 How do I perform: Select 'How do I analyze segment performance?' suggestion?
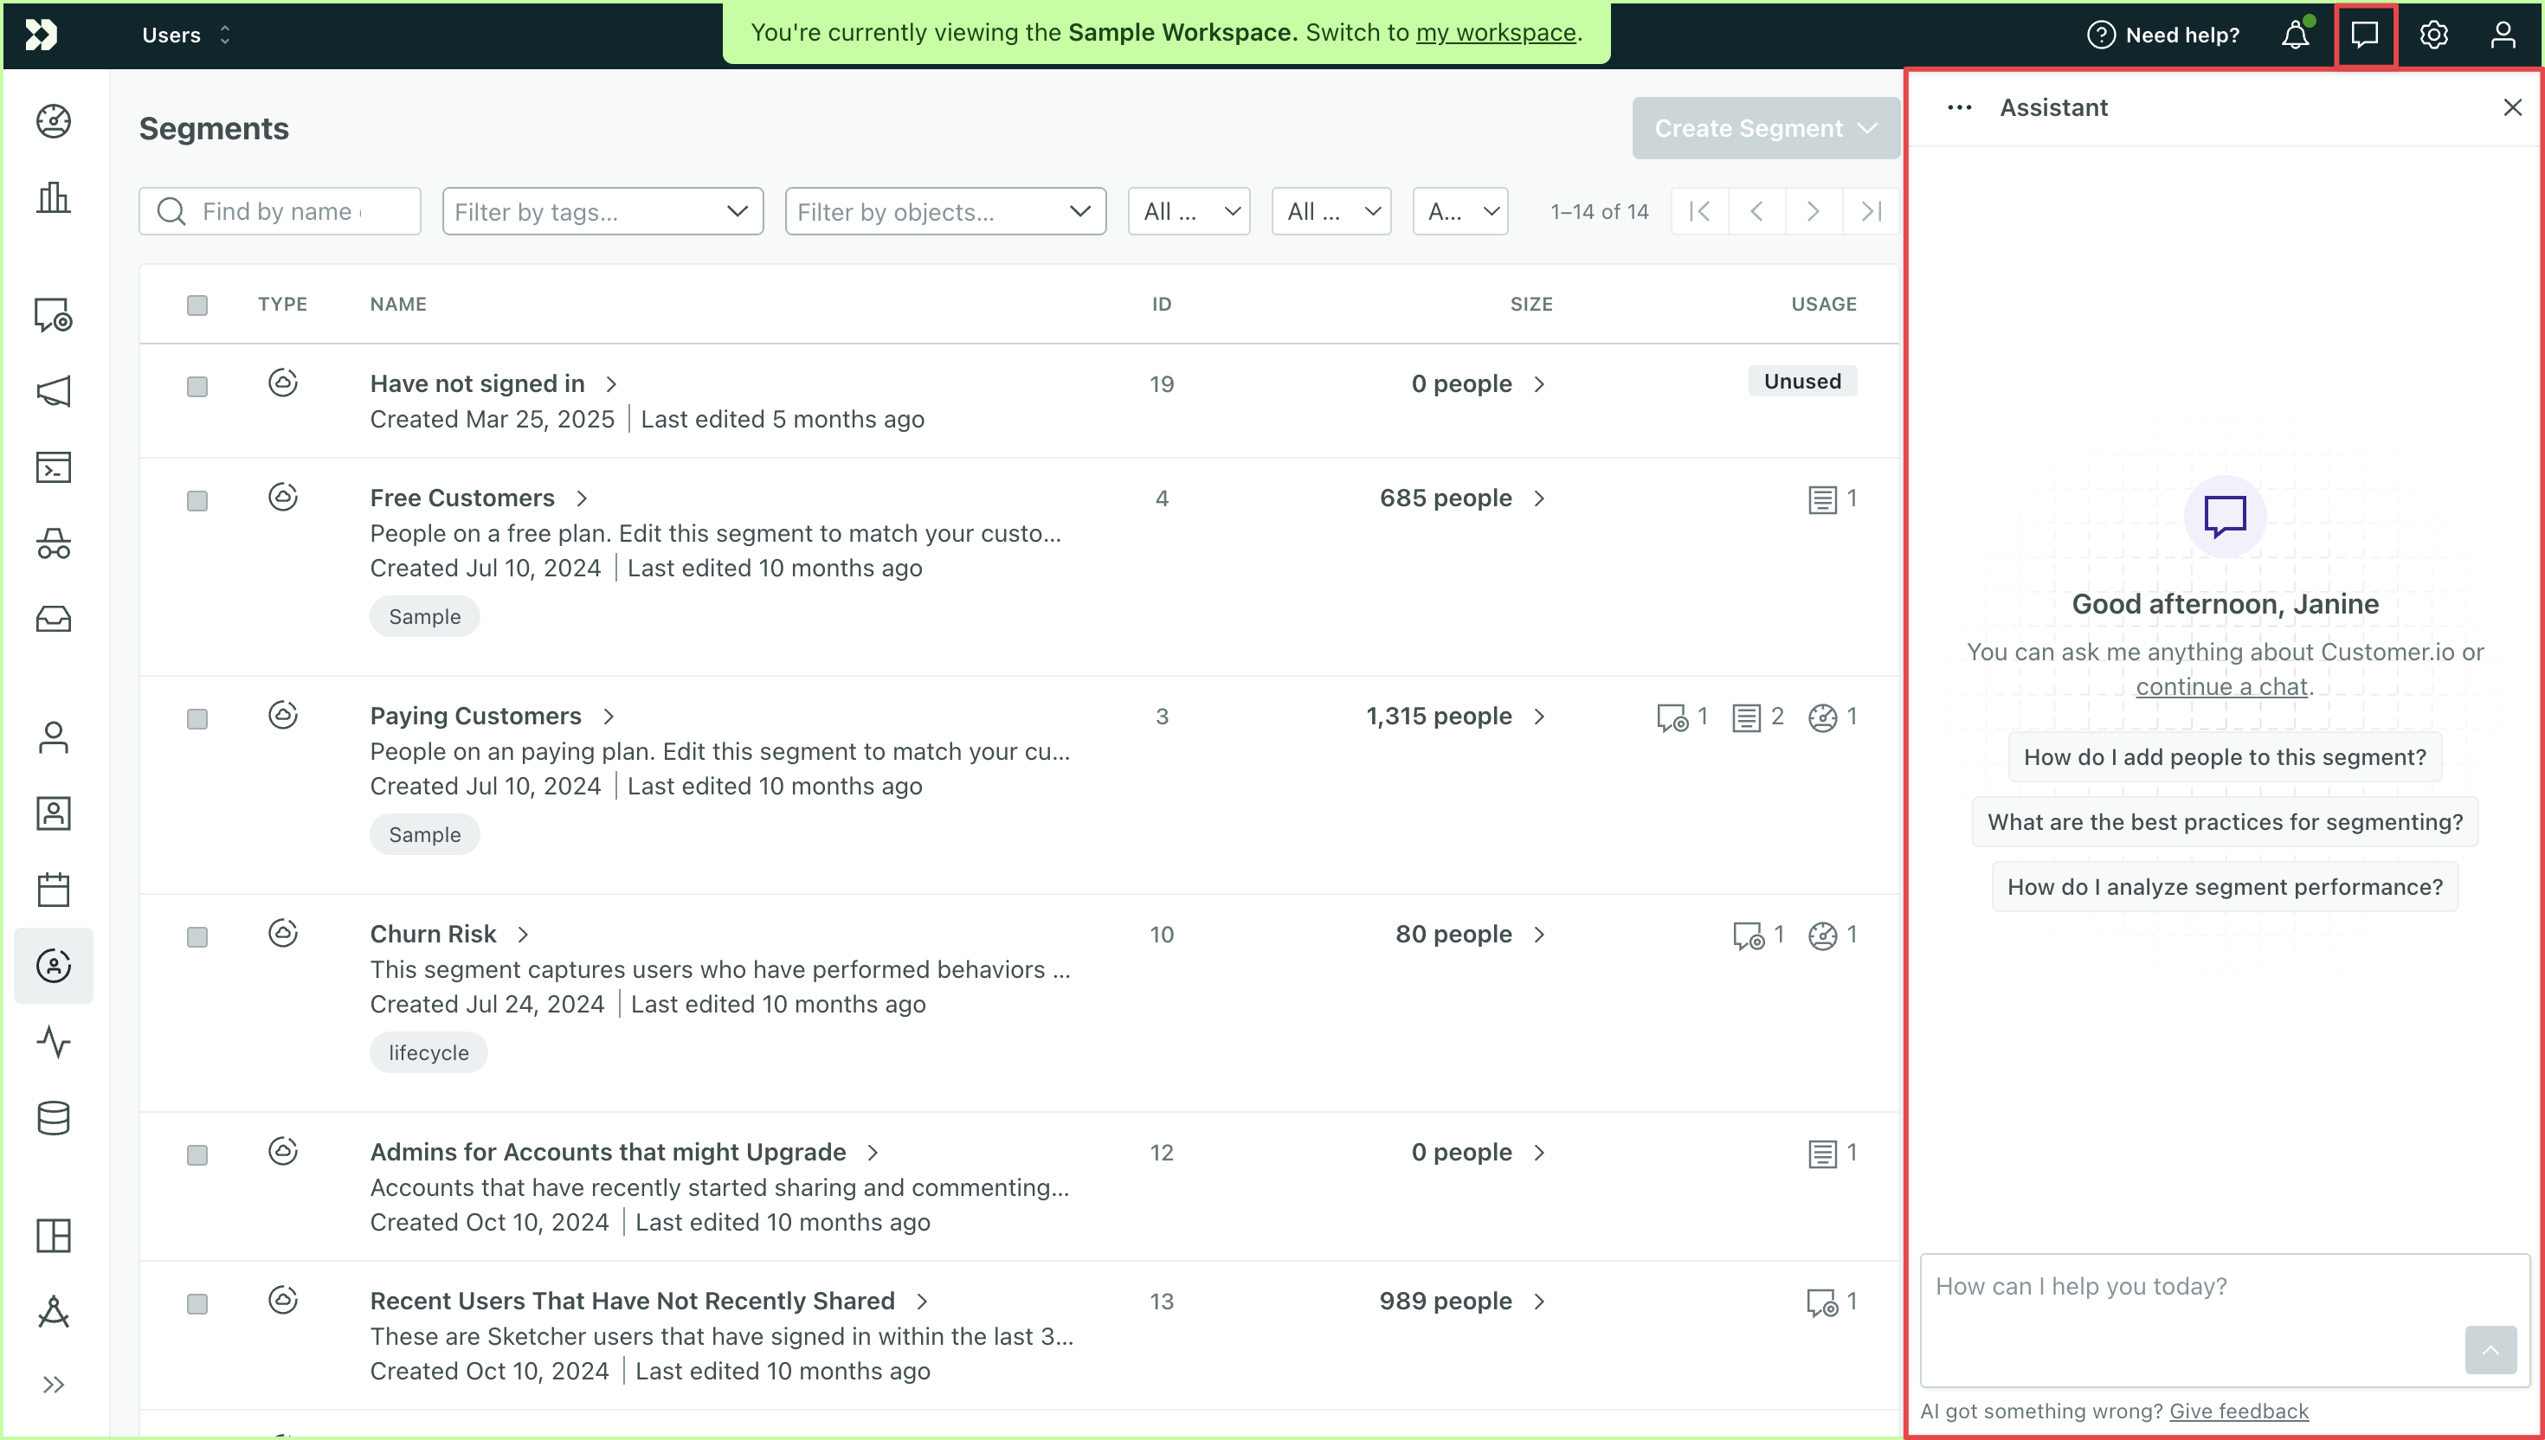pyautogui.click(x=2225, y=887)
